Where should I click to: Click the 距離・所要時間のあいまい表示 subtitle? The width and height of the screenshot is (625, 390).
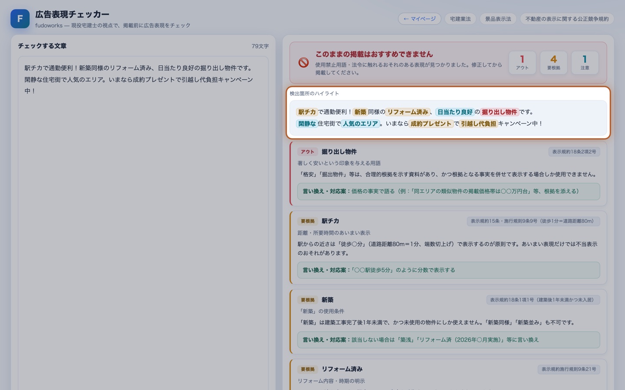pyautogui.click(x=334, y=233)
